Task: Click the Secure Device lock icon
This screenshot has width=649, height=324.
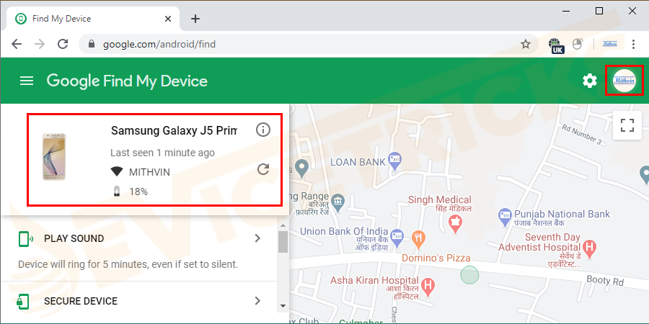Action: [x=23, y=301]
